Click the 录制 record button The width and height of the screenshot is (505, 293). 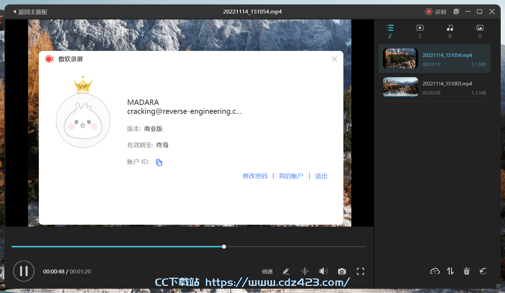tap(436, 12)
